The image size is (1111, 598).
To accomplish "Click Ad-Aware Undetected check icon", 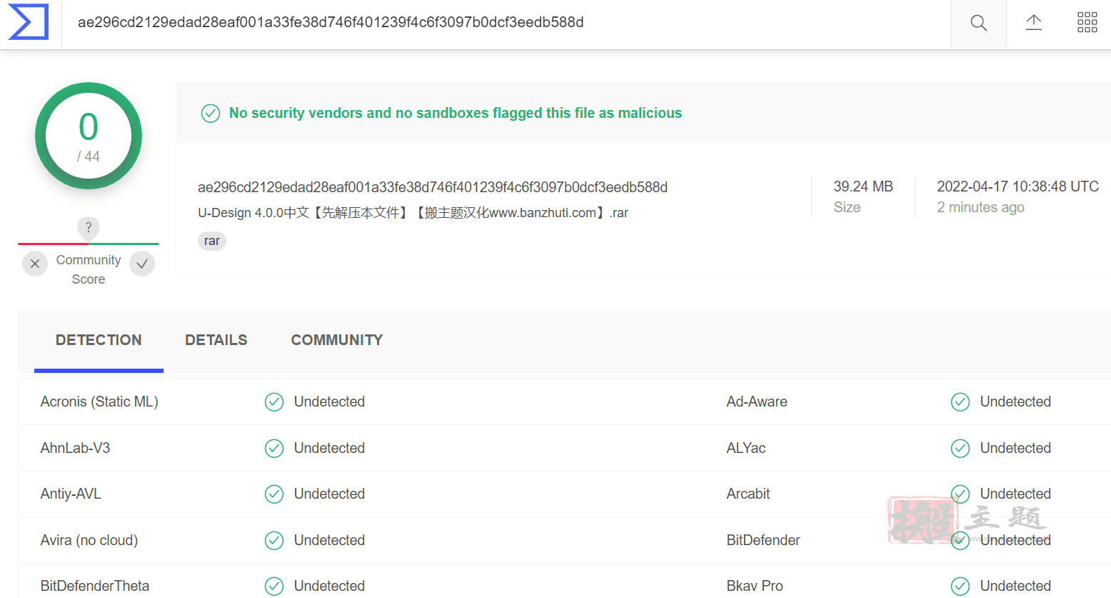I will point(960,402).
